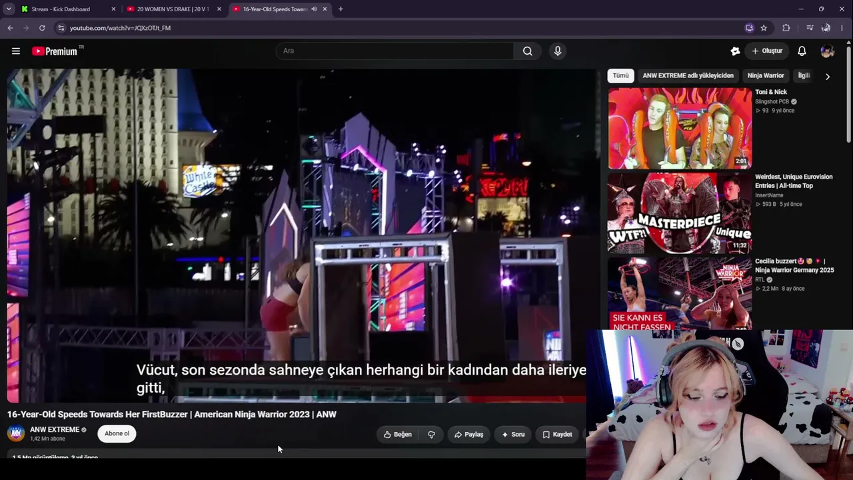Image resolution: width=853 pixels, height=480 pixels.
Task: Subscribe with the Abone ol button
Action: tap(117, 434)
